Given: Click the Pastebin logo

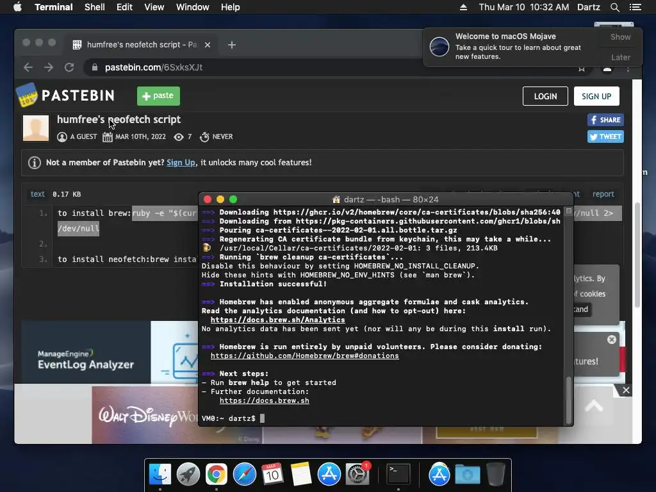Looking at the screenshot, I should pos(65,95).
